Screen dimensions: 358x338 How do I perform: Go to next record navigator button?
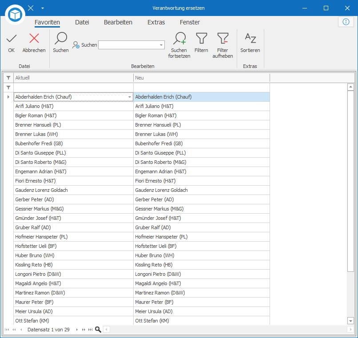pos(77,330)
